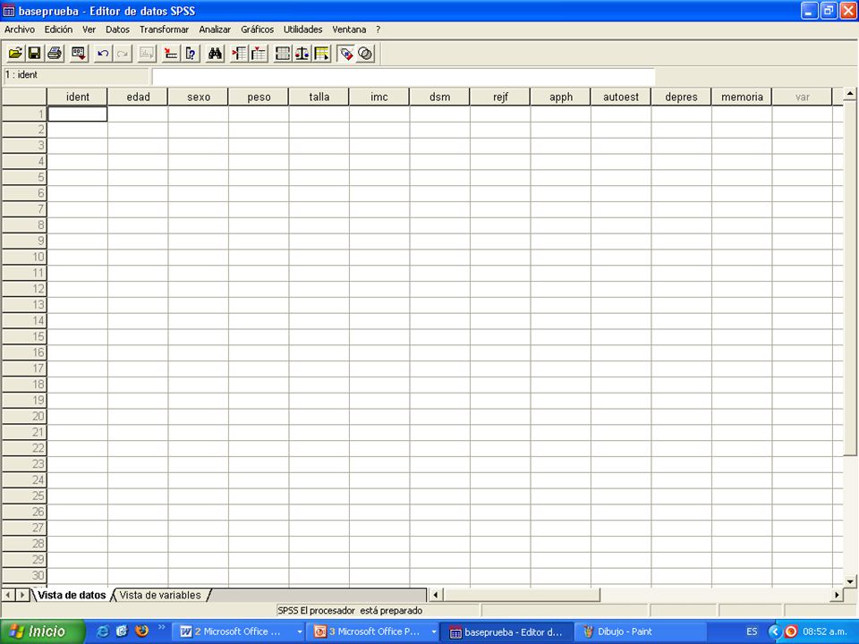Open the Variables info icon
This screenshot has height=644, width=859.
pyautogui.click(x=191, y=54)
